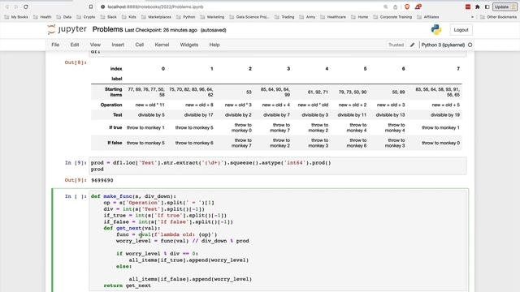The width and height of the screenshot is (520, 292).
Task: Open the Help menu
Action: point(214,45)
